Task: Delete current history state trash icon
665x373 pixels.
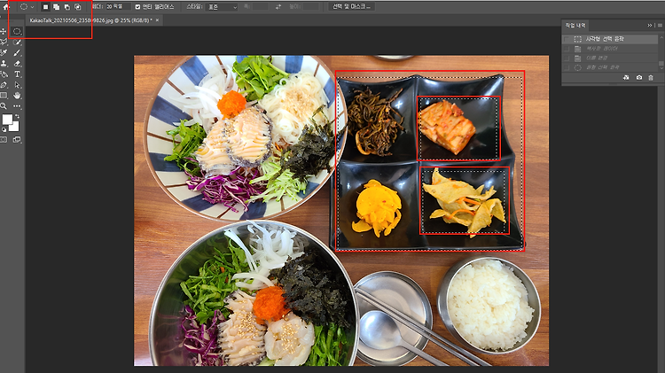Action: pyautogui.click(x=651, y=78)
